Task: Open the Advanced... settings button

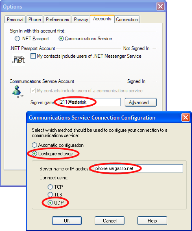Action: click(x=141, y=102)
